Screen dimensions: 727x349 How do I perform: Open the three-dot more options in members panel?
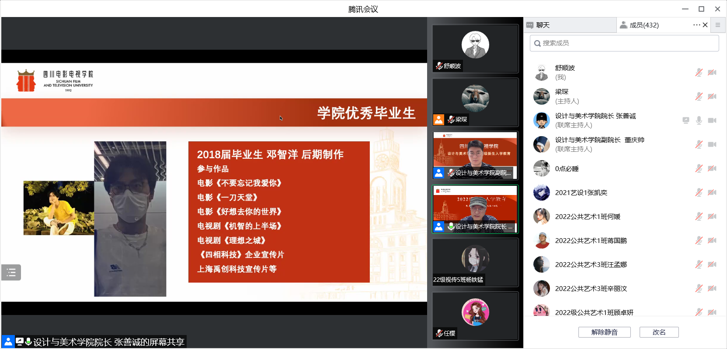tap(696, 25)
